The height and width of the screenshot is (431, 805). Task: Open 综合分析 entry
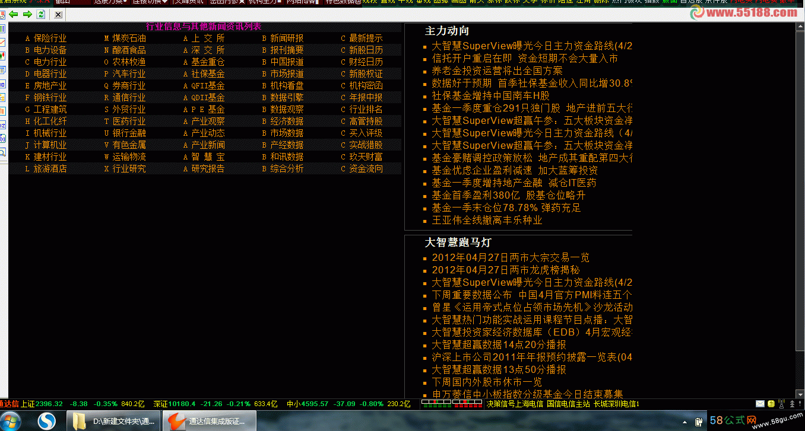[287, 169]
